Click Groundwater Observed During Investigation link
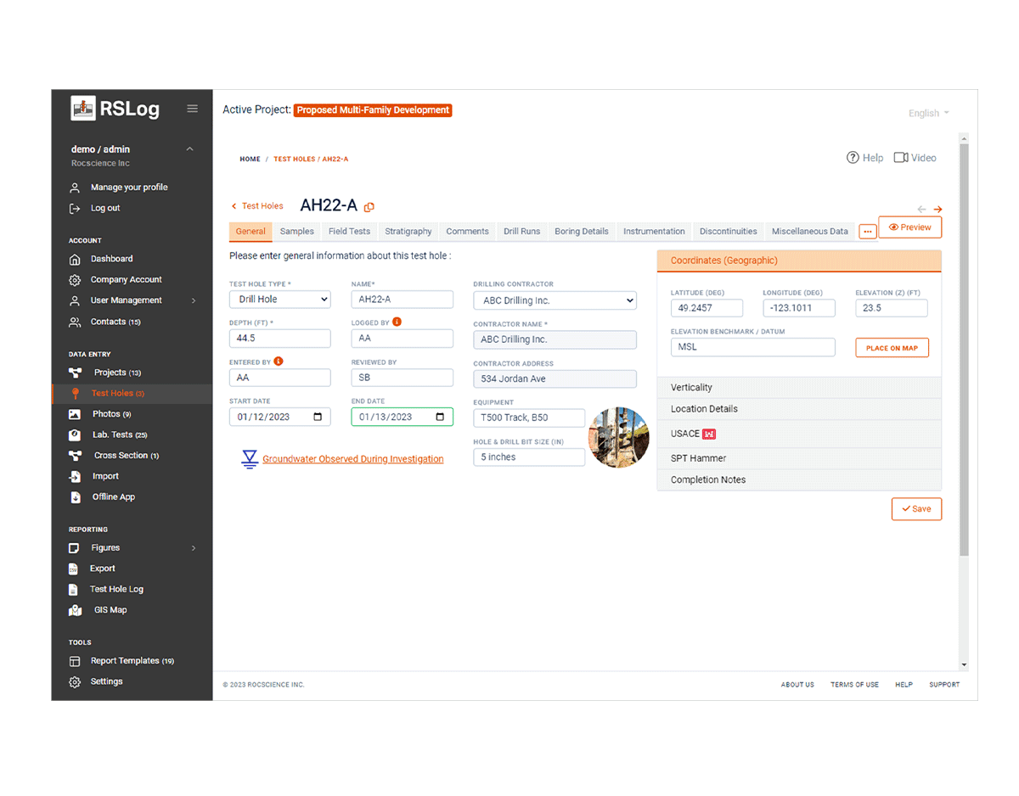1019x796 pixels. [352, 459]
